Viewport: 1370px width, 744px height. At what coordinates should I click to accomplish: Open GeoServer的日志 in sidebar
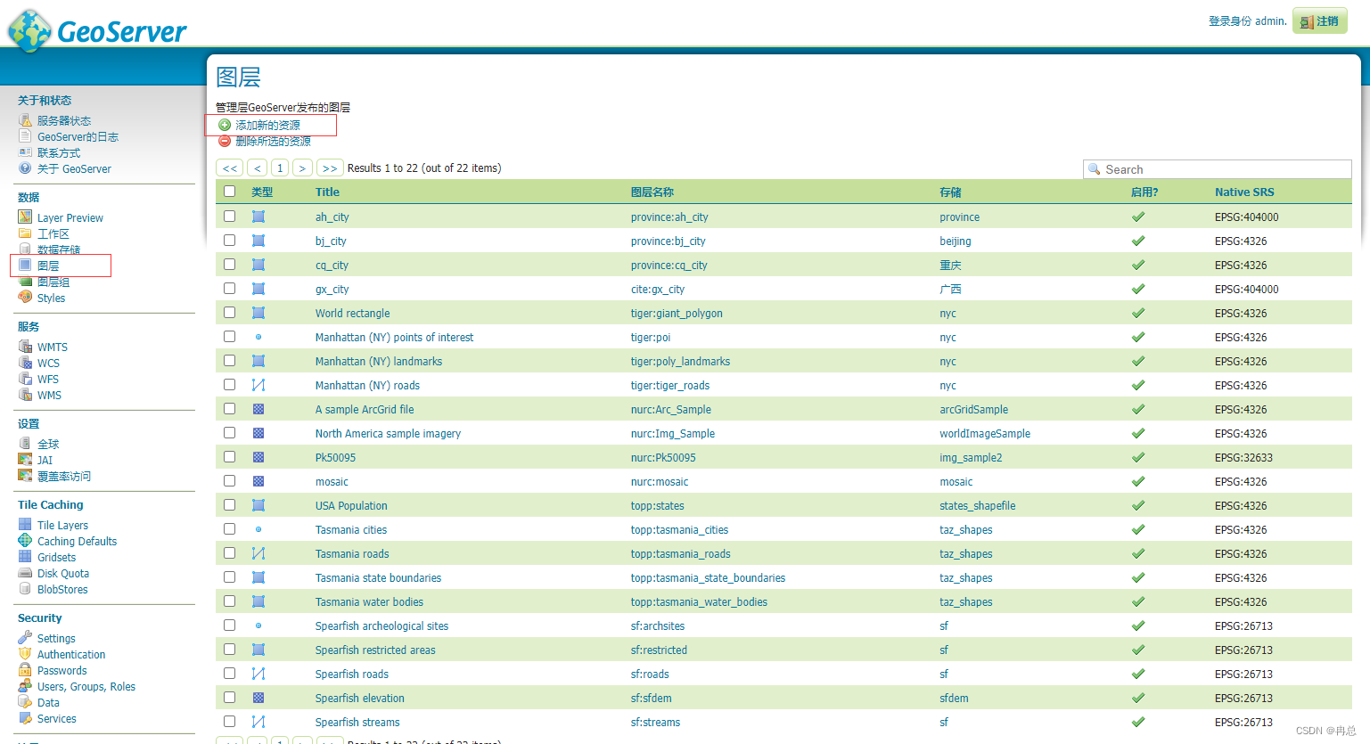coord(78,136)
